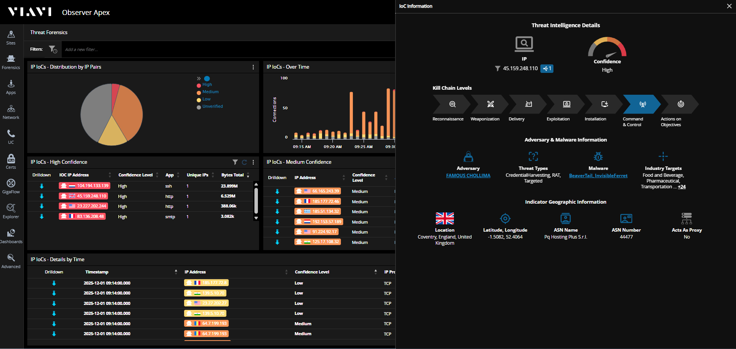Drill down on the 23.227.202.244 row
The height and width of the screenshot is (349, 736).
point(42,206)
